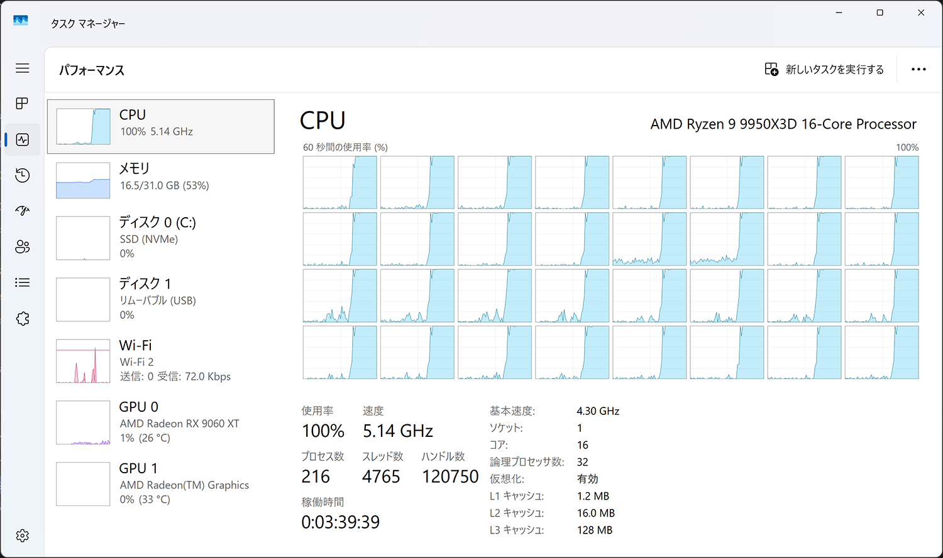
Task: View the Wi-Fi network graph
Action: (83, 362)
